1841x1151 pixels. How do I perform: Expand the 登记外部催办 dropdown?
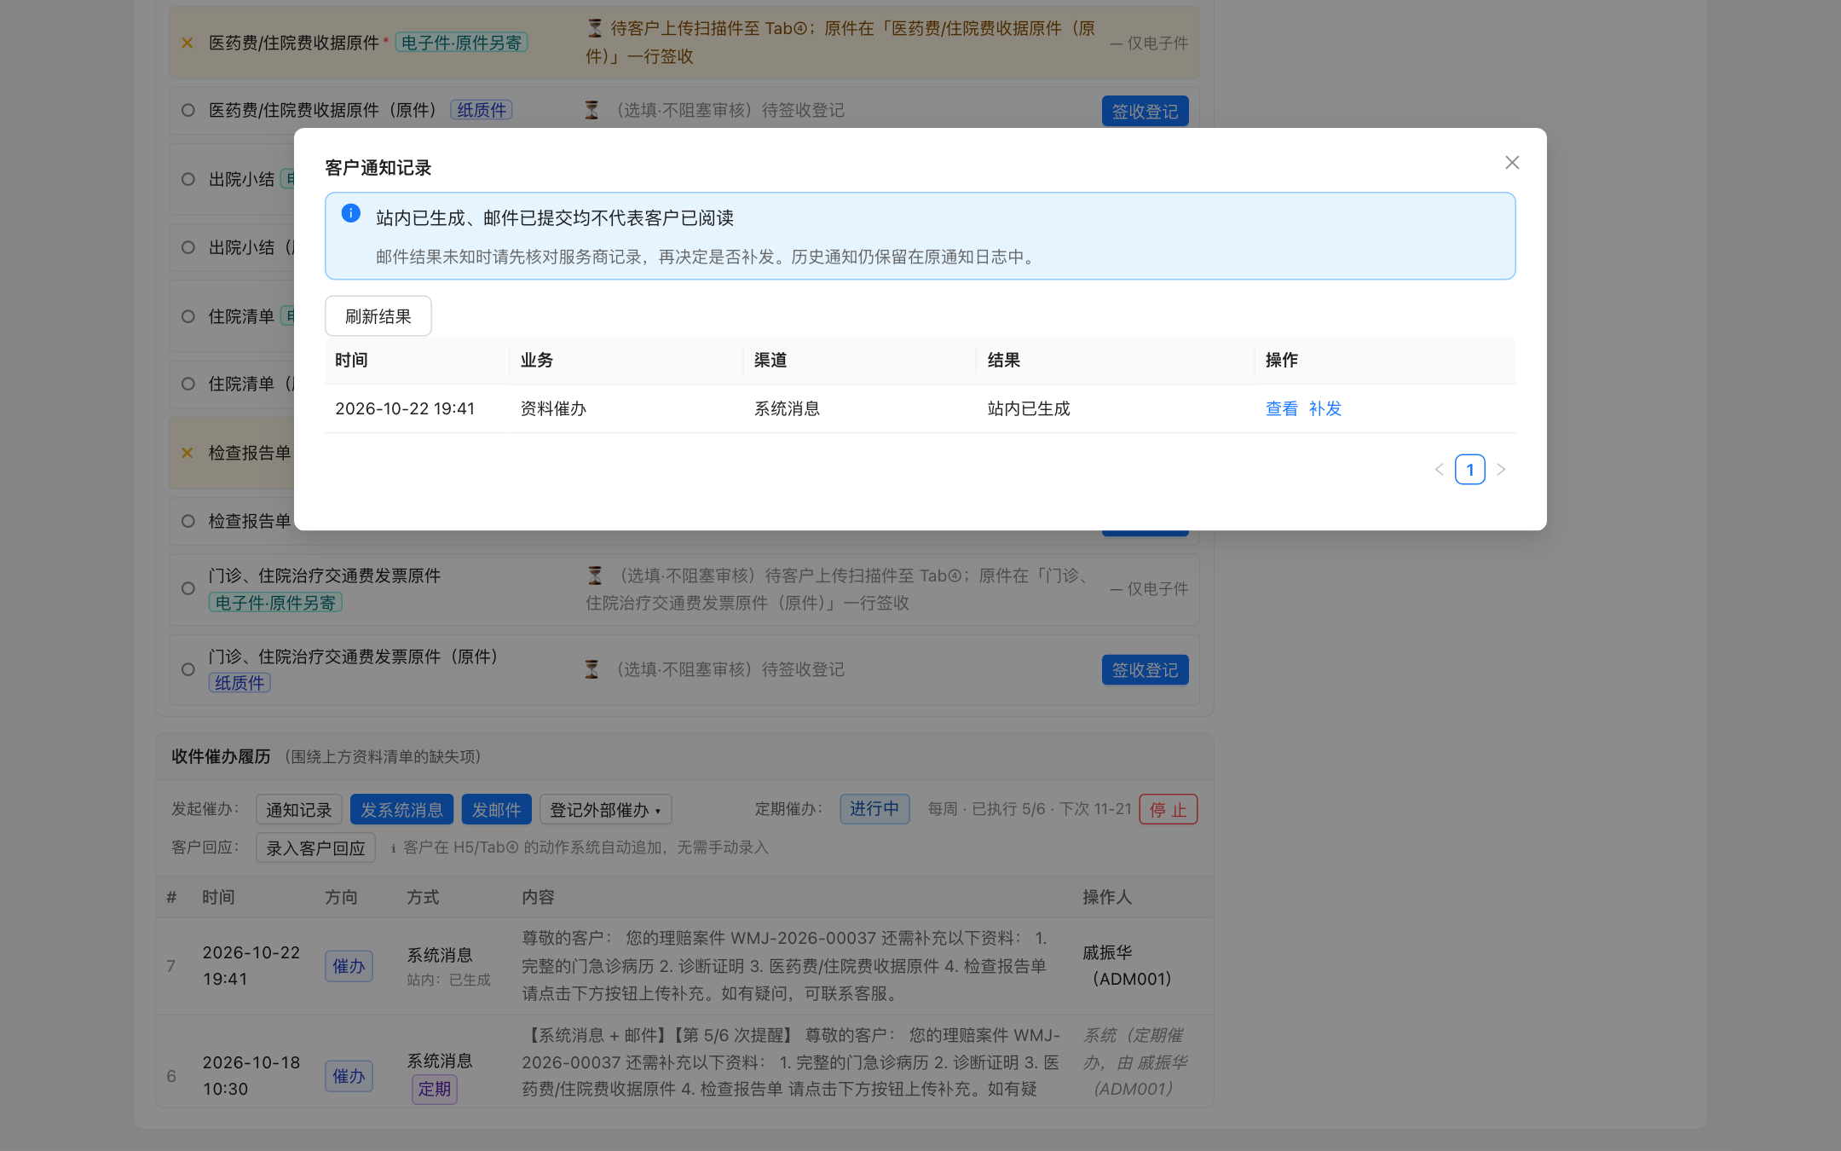point(605,810)
